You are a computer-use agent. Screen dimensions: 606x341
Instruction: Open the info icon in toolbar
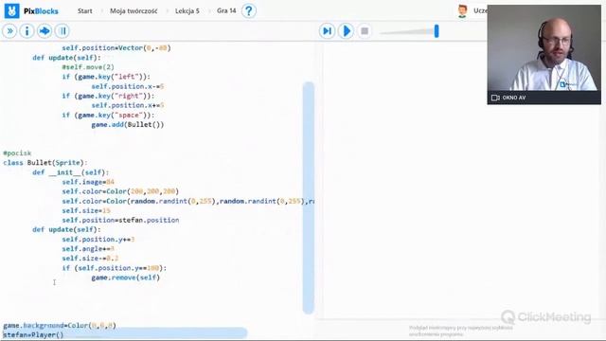27,31
